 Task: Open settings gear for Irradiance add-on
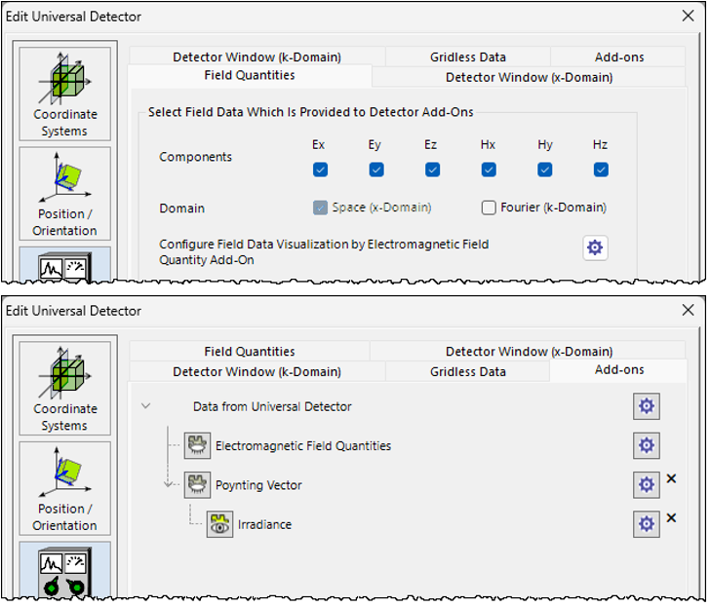coord(647,524)
